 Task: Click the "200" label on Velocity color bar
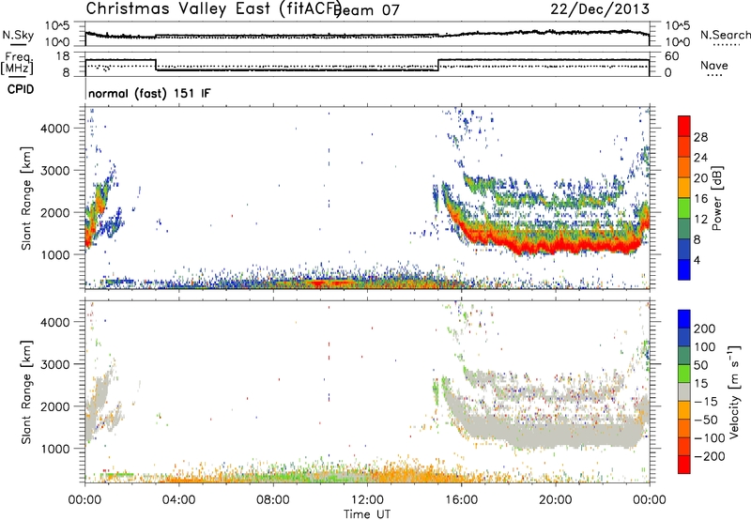tap(705, 329)
